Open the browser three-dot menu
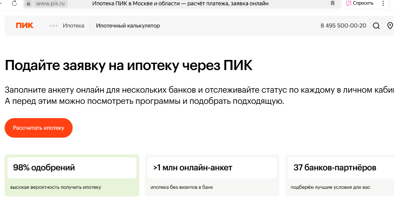Viewport: 394px width, 208px height. [x=383, y=3]
